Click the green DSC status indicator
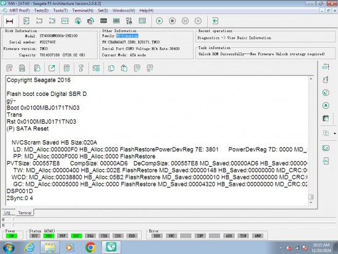Screen dimensions: 338x254 click(x=77, y=236)
